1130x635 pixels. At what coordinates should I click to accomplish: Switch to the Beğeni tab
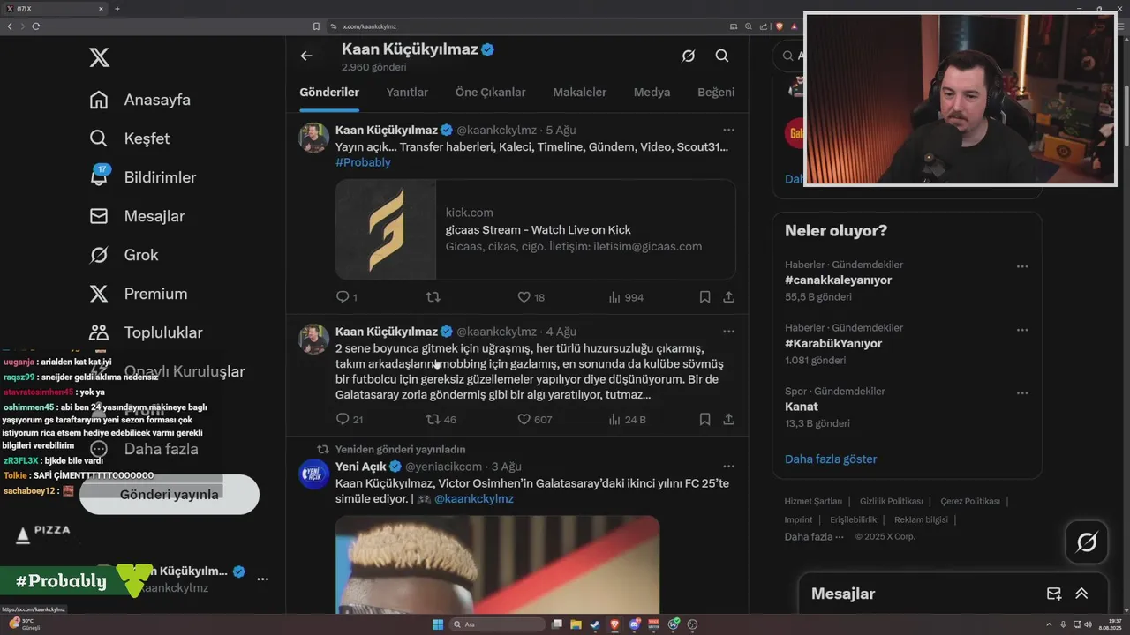[x=716, y=92]
